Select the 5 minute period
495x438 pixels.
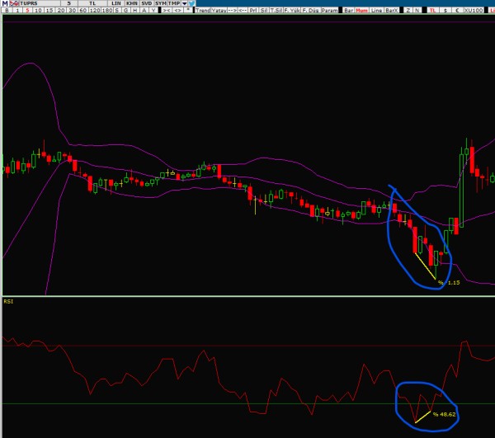pyautogui.click(x=28, y=11)
